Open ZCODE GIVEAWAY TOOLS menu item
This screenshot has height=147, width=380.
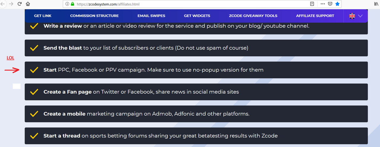[x=253, y=16]
